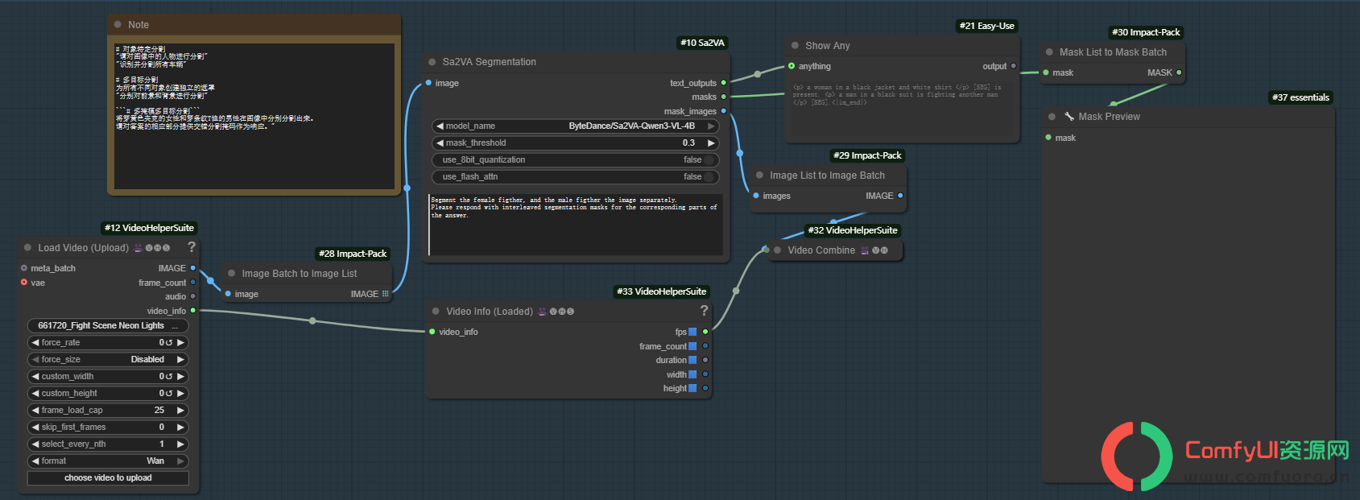1360x500 pixels.
Task: Increase frame_load_cap with its right arrow
Action: 181,411
